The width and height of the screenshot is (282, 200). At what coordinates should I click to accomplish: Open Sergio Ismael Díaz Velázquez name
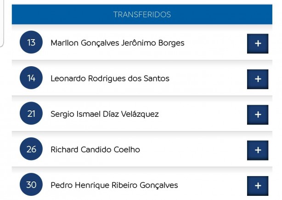pyautogui.click(x=105, y=114)
